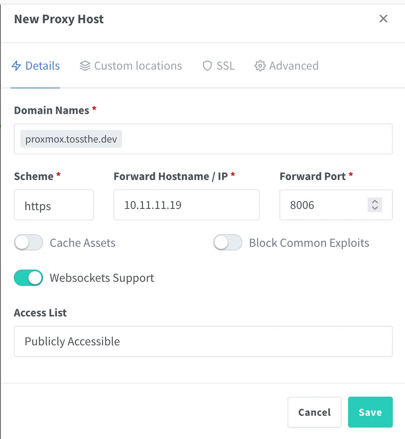Enable Block Common Exploits
405x439 pixels.
(x=227, y=242)
